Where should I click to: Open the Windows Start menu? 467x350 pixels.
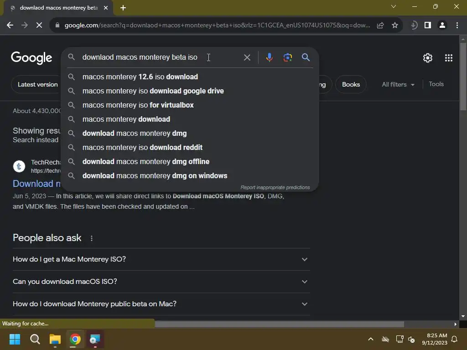(x=15, y=339)
